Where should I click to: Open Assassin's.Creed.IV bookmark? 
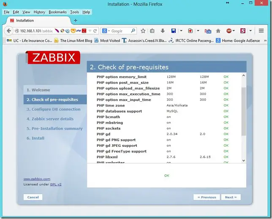point(144,41)
